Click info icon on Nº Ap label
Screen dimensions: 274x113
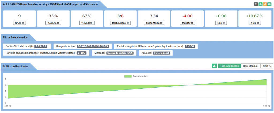(x=23, y=23)
